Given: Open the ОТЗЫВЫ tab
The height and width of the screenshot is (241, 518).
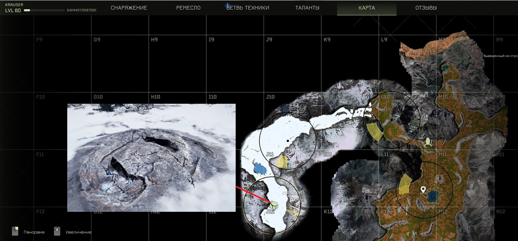Looking at the screenshot, I should [426, 8].
